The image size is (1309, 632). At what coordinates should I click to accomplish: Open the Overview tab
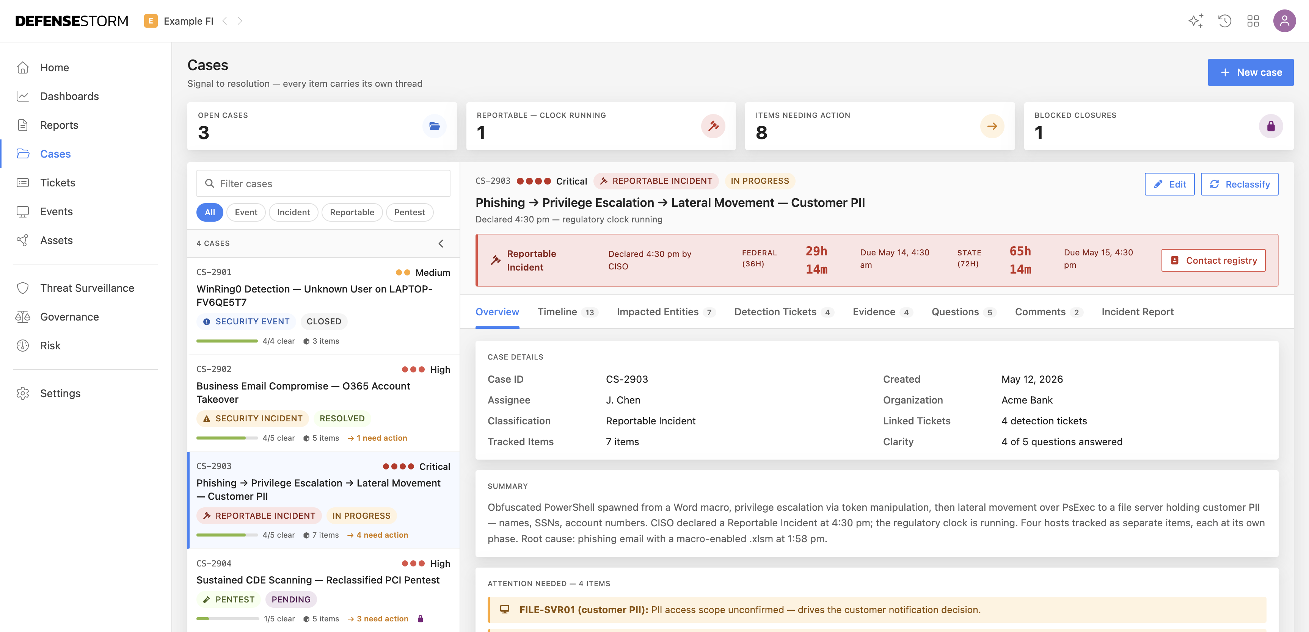497,312
